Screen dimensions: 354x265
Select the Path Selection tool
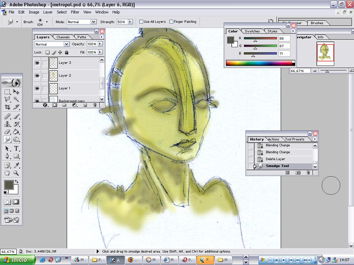click(7, 148)
